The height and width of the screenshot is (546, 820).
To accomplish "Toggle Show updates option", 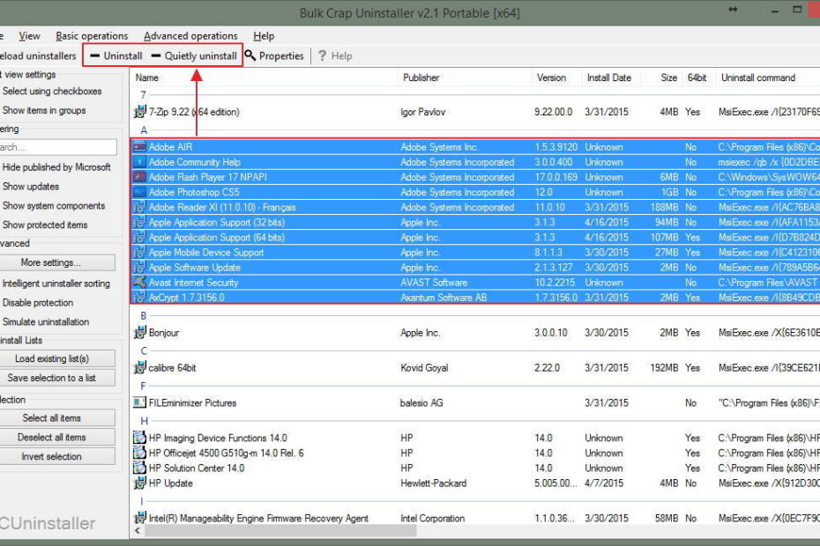I will (30, 187).
